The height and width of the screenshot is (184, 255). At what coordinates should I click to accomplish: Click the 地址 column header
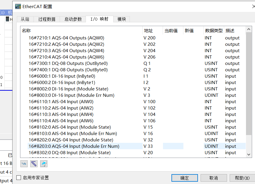(x=153, y=30)
